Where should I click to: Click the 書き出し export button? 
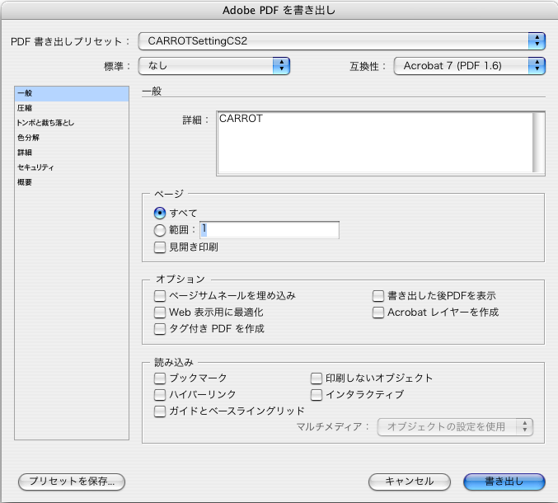click(504, 482)
